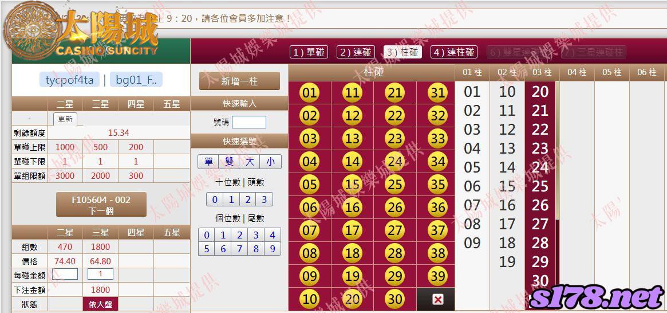Click the red X clear icon
Image resolution: width=667 pixels, height=313 pixels.
[437, 299]
